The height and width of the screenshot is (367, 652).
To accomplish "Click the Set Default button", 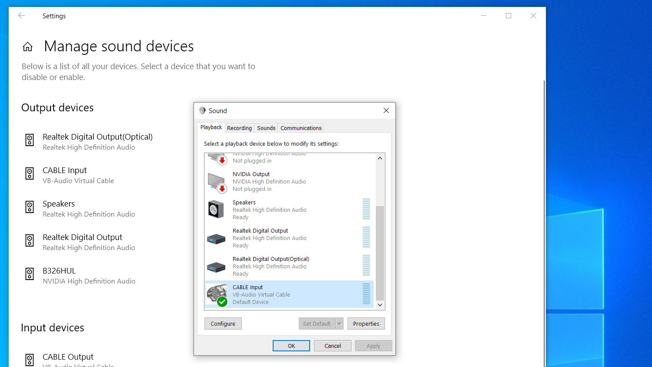I will (x=317, y=324).
